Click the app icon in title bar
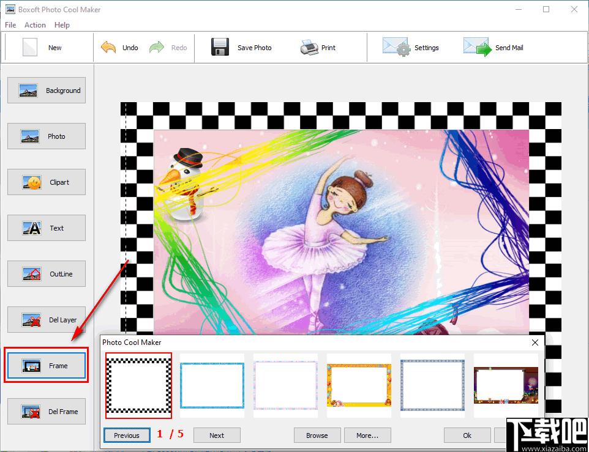 point(10,9)
